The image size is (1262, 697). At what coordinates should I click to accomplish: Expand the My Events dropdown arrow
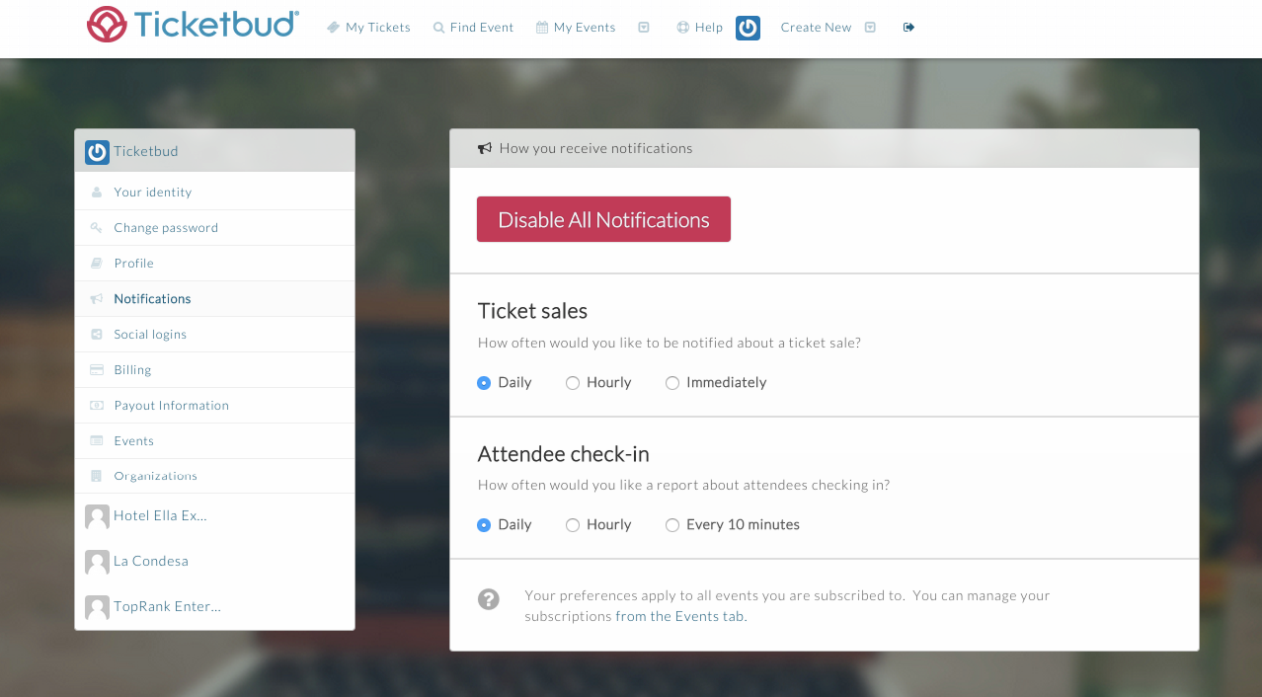(x=644, y=28)
